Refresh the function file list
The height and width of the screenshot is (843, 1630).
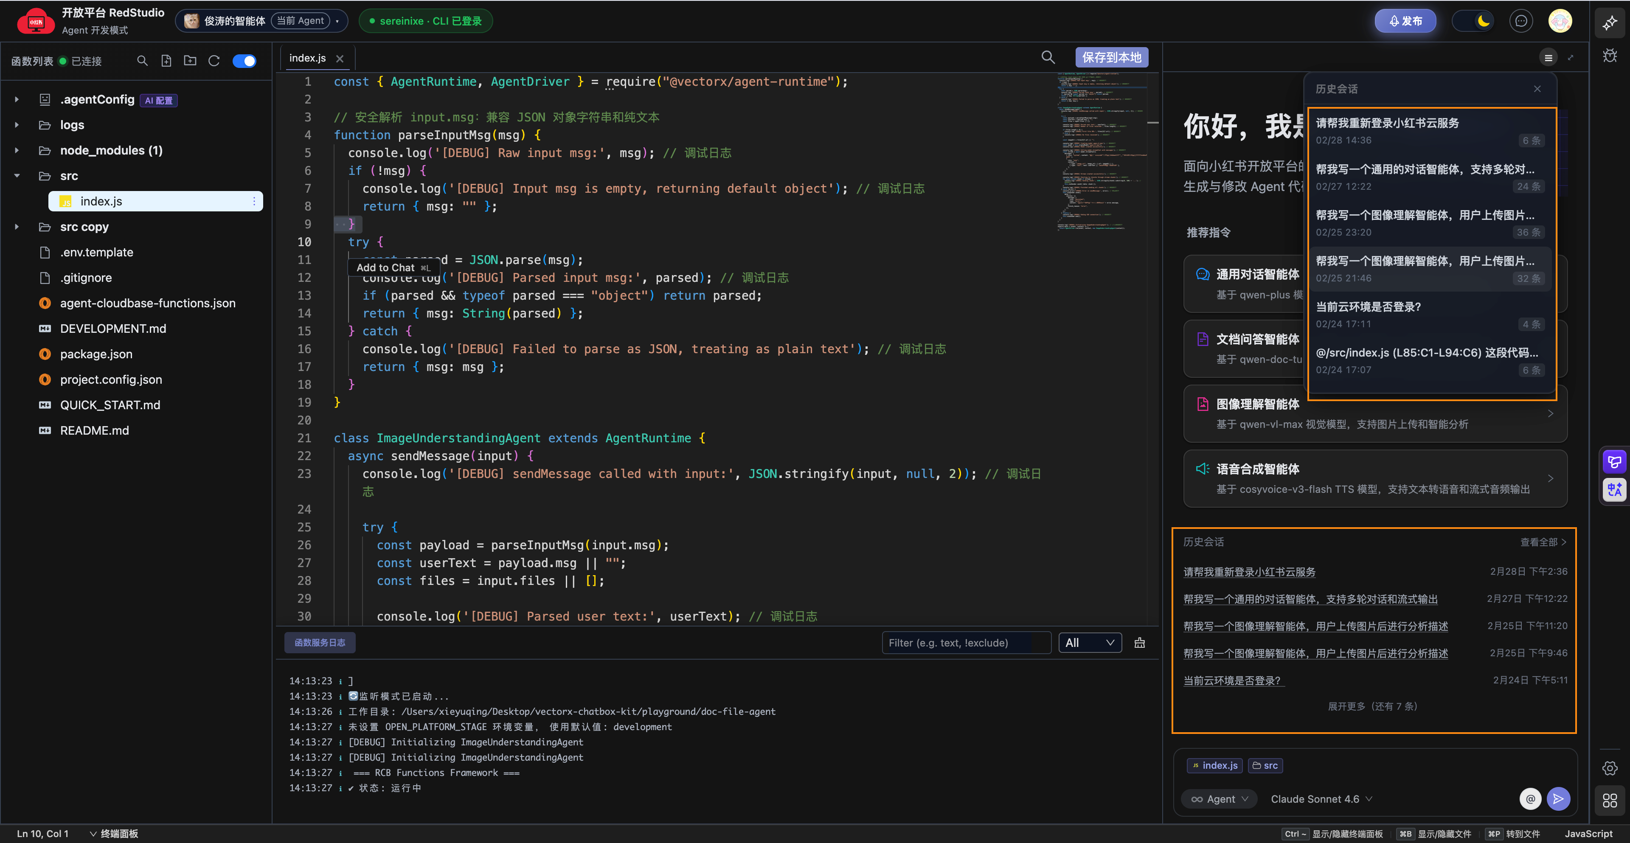click(x=214, y=61)
